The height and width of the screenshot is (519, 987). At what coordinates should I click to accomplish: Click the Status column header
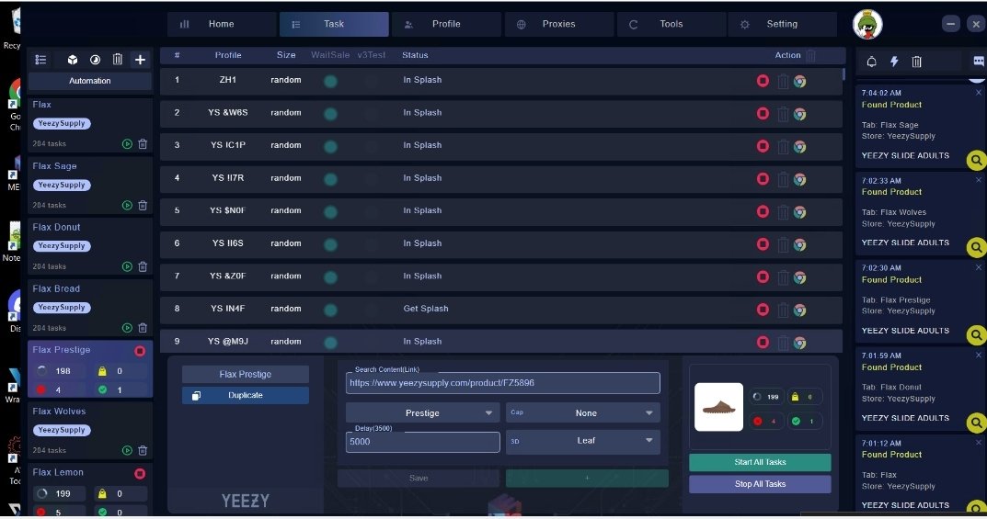(415, 55)
